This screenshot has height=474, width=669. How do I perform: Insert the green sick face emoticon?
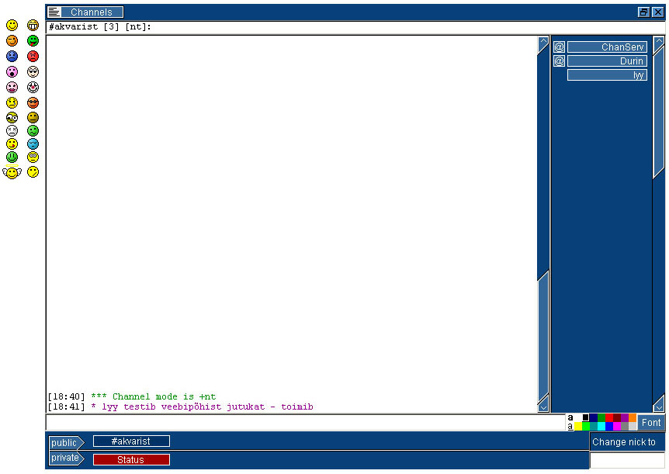33,130
